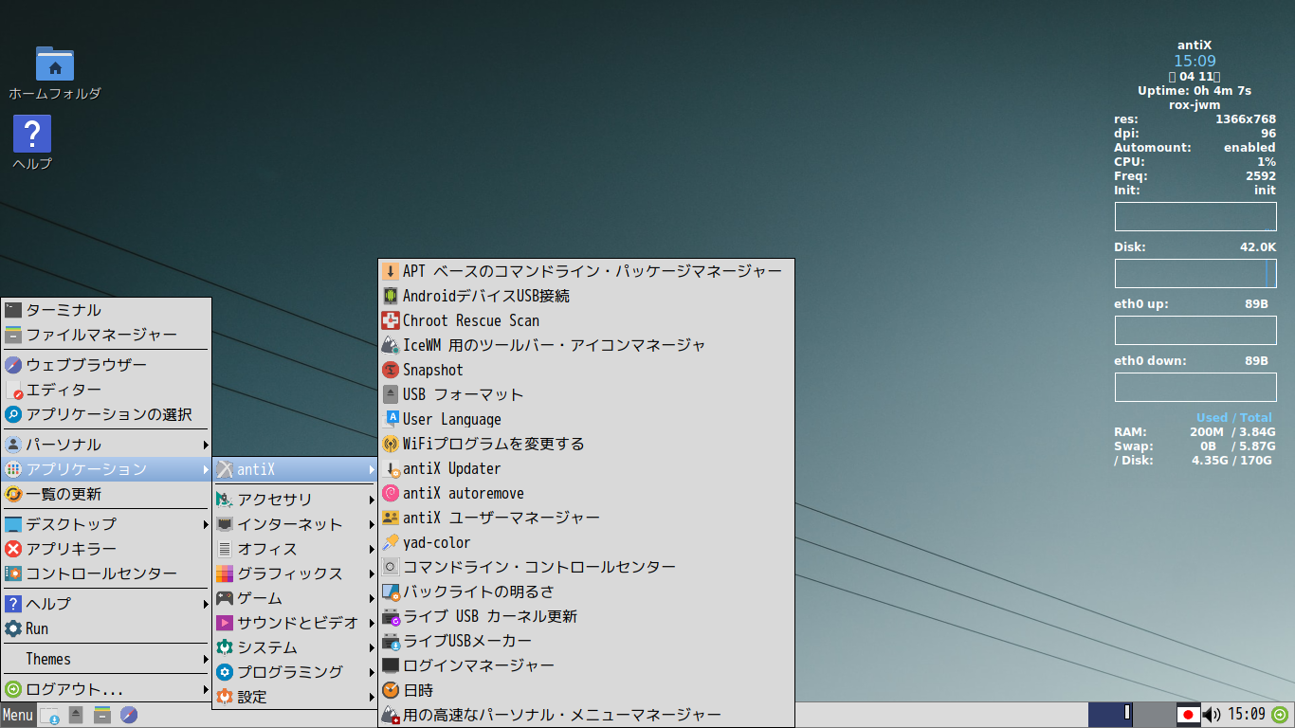Image resolution: width=1295 pixels, height=728 pixels.
Task: Click the volume speaker tray icon
Action: (x=1212, y=715)
